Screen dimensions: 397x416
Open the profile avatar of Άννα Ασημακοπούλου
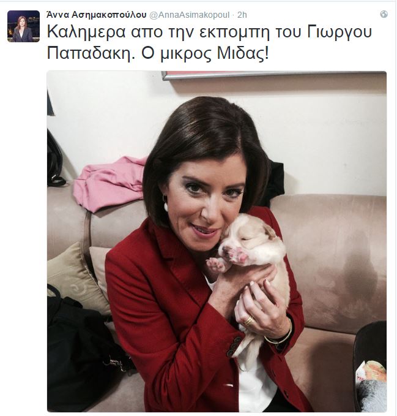(x=23, y=26)
